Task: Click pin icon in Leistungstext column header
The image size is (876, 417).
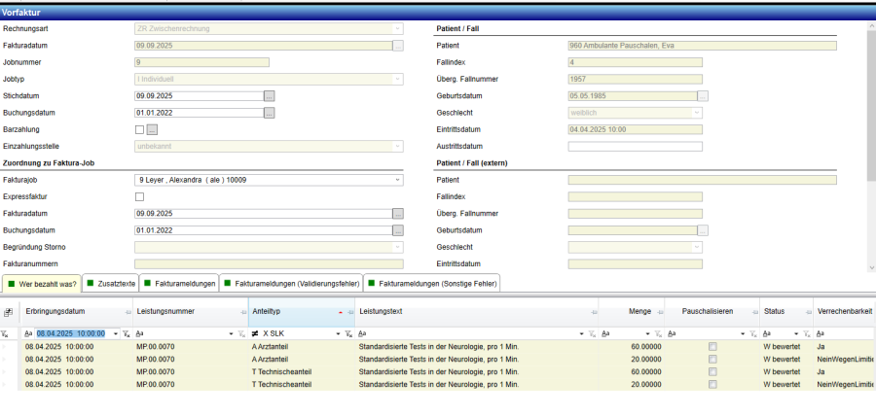Action: pyautogui.click(x=595, y=312)
